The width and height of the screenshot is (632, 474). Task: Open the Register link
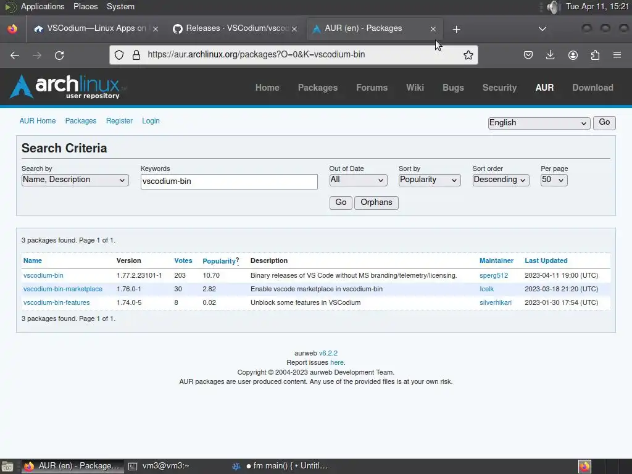119,120
